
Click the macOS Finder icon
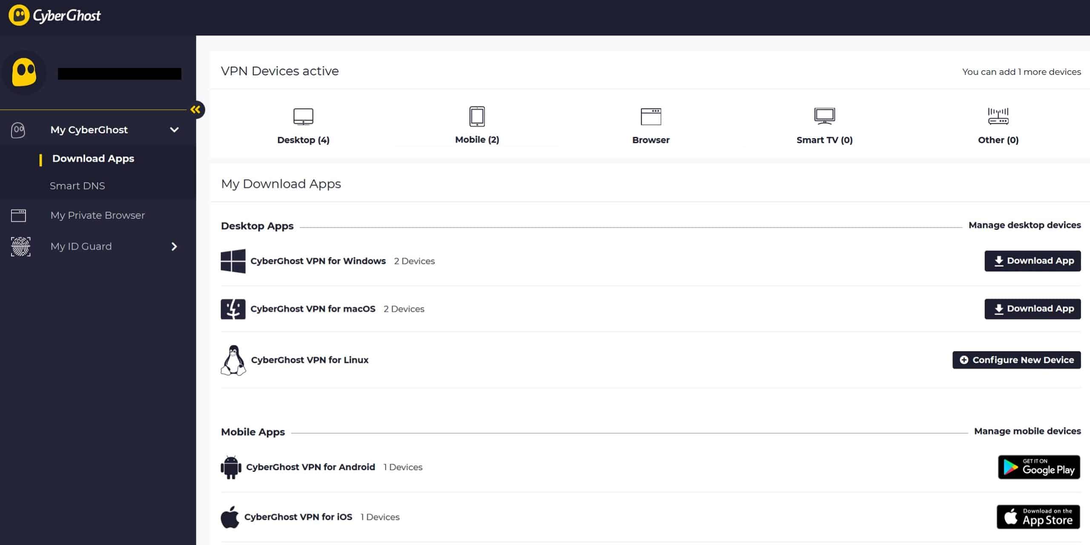[233, 309]
